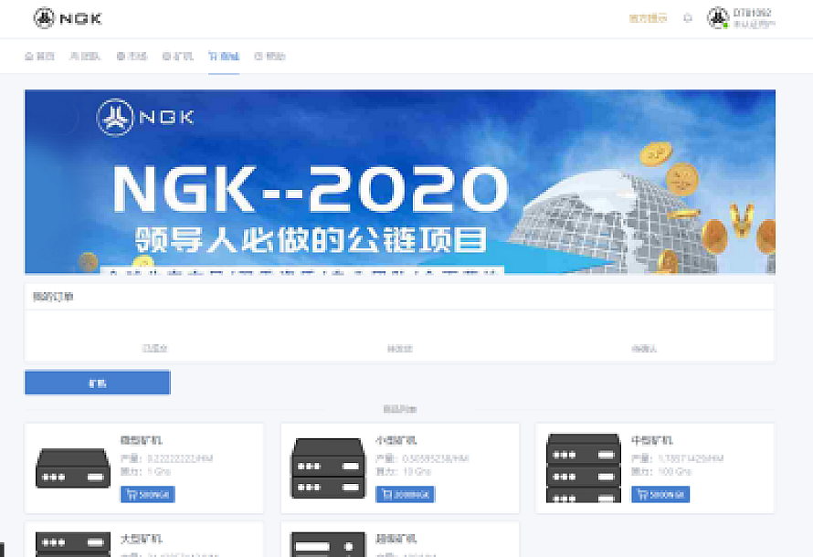Viewport: 813px width, 557px height.
Task: Click the three-unit medium miner image
Action: coord(584,468)
